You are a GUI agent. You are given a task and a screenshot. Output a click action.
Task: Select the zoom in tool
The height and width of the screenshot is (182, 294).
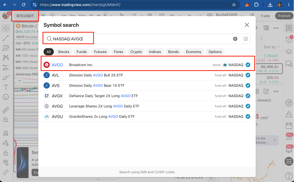tap(6, 120)
